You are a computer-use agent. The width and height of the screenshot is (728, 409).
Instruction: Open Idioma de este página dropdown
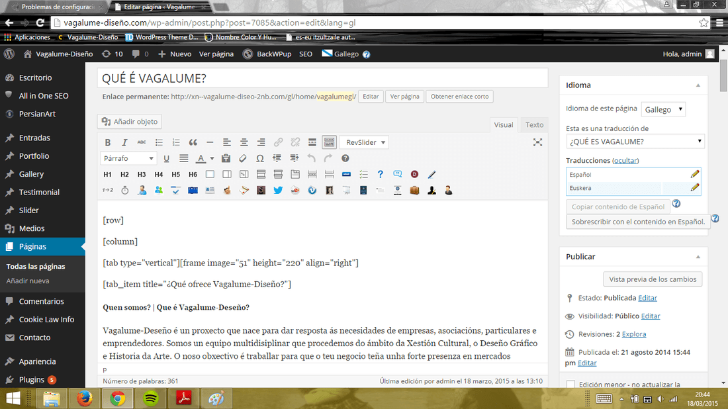(x=663, y=109)
